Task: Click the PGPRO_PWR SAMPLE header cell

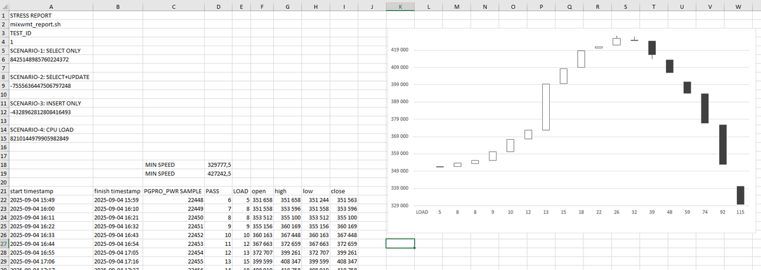Action: tap(174, 191)
